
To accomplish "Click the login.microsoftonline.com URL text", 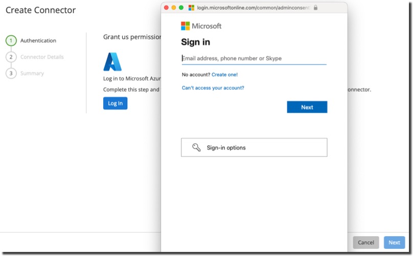I will (253, 8).
